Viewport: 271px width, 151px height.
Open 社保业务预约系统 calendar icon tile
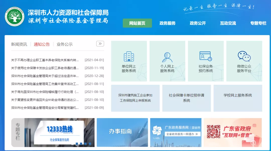pyautogui.click(x=206, y=61)
